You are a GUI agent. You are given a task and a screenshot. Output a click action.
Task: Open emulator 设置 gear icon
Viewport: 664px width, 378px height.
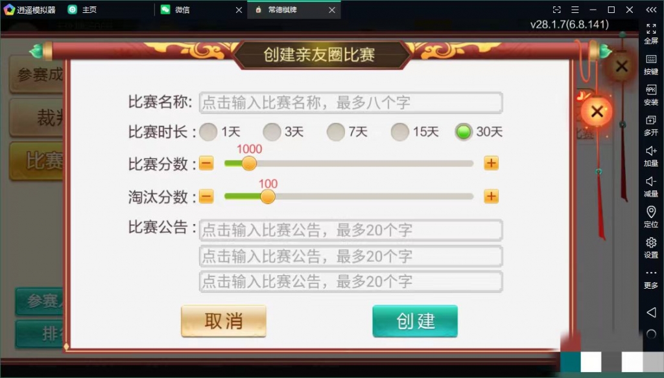[x=651, y=248]
